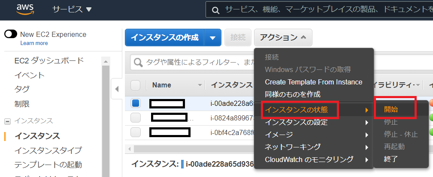Open the Learn more link
This screenshot has height=177, width=433.
pos(34,43)
